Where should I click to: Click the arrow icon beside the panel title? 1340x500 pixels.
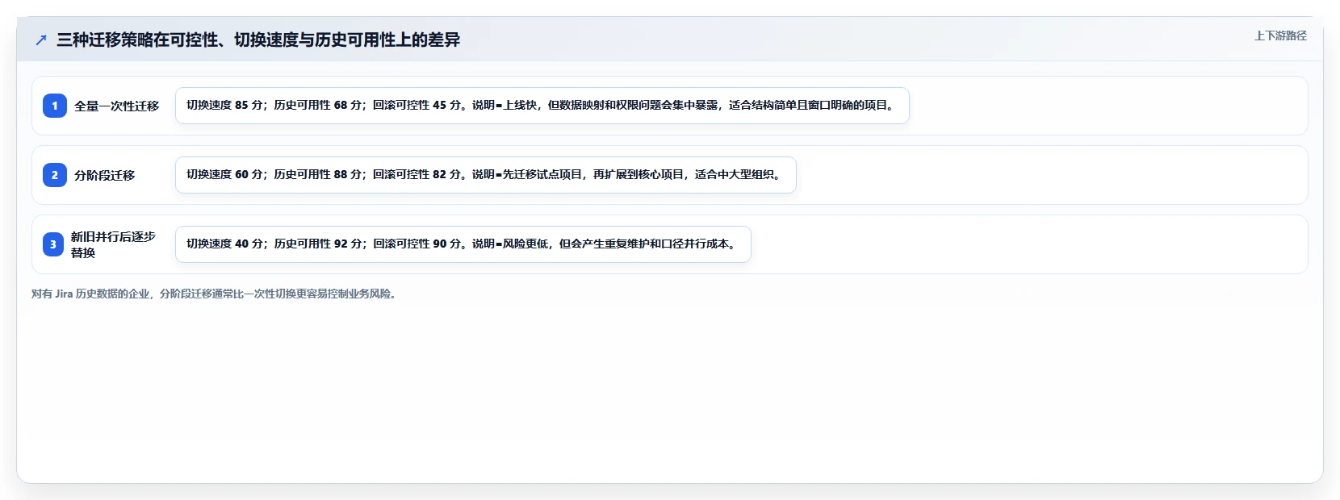[x=41, y=40]
